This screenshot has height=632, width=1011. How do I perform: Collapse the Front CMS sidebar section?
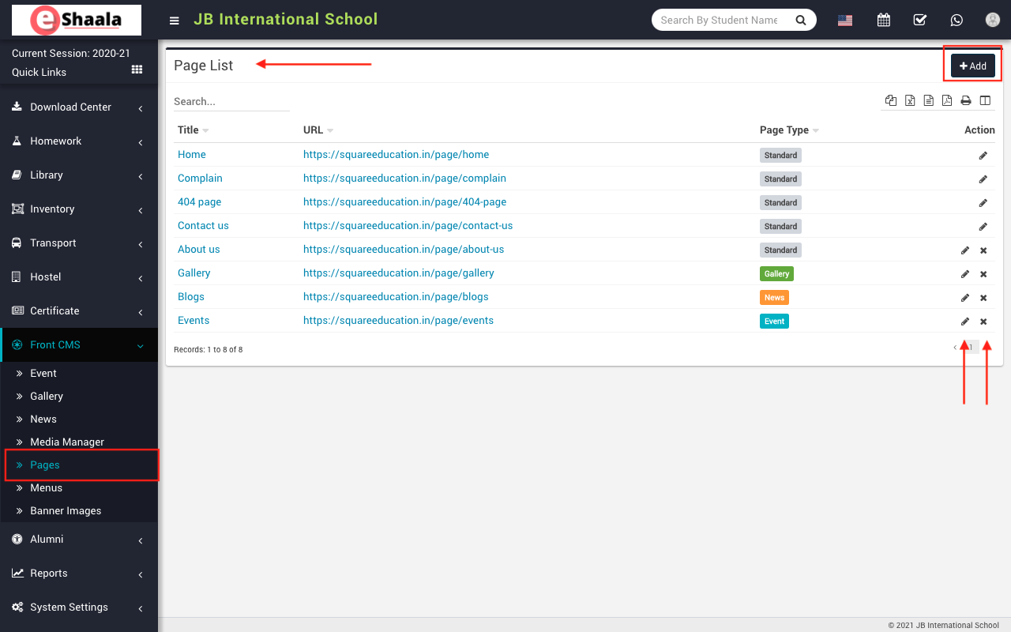[x=79, y=345]
